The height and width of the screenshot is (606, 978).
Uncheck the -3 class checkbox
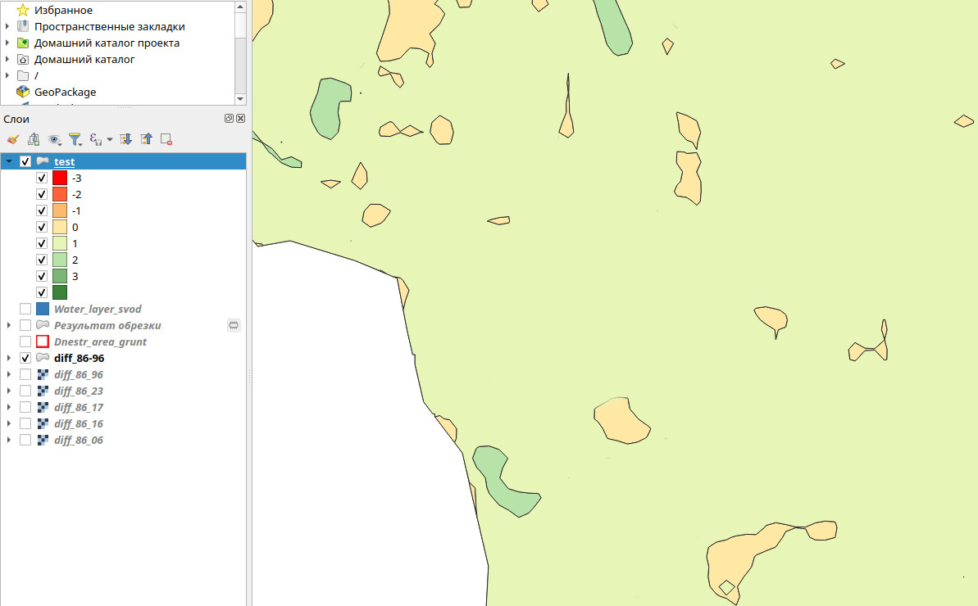tap(42, 178)
